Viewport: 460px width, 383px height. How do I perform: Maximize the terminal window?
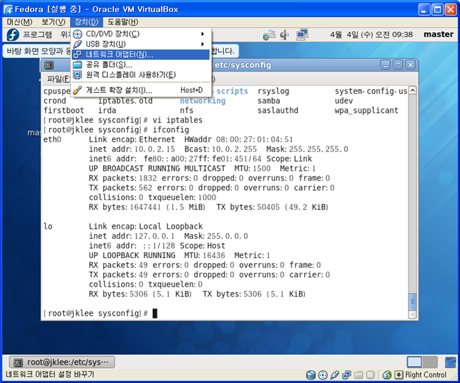[x=398, y=65]
